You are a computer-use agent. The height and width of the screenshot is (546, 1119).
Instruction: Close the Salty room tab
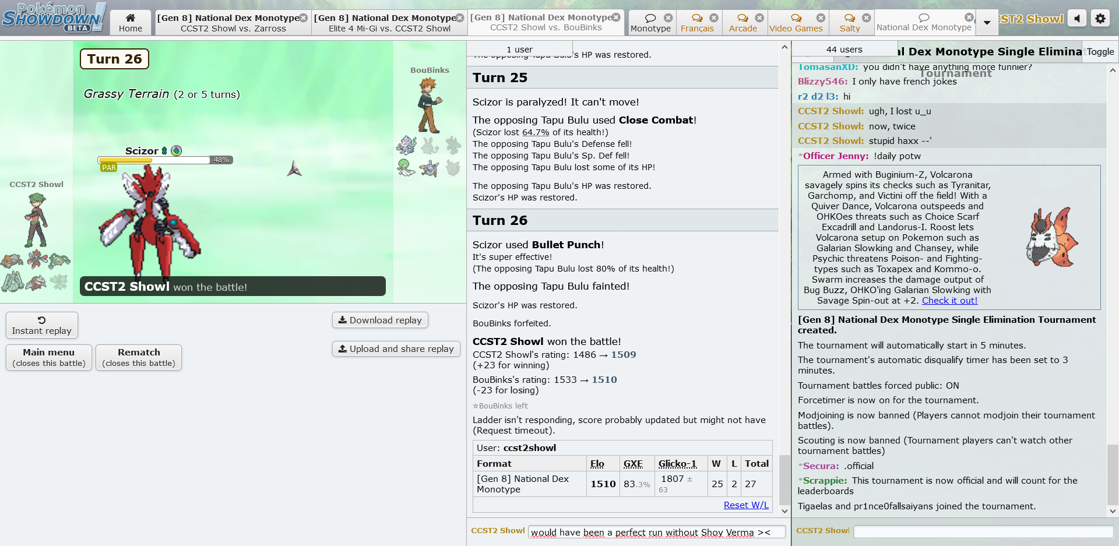(867, 18)
